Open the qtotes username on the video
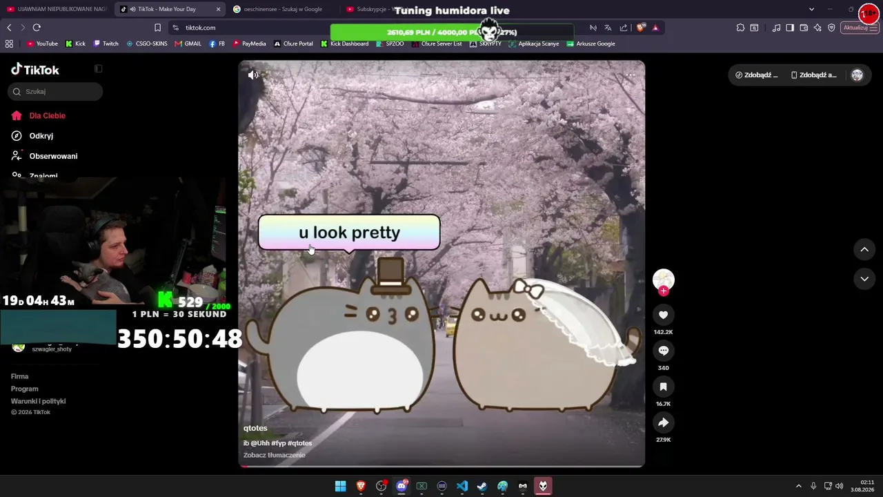 (x=255, y=428)
